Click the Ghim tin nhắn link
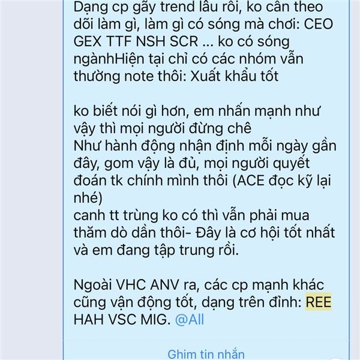 pyautogui.click(x=206, y=355)
